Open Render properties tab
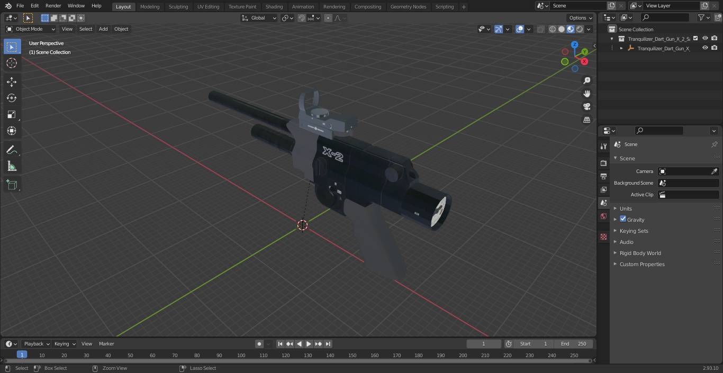The height and width of the screenshot is (373, 723). click(x=603, y=163)
